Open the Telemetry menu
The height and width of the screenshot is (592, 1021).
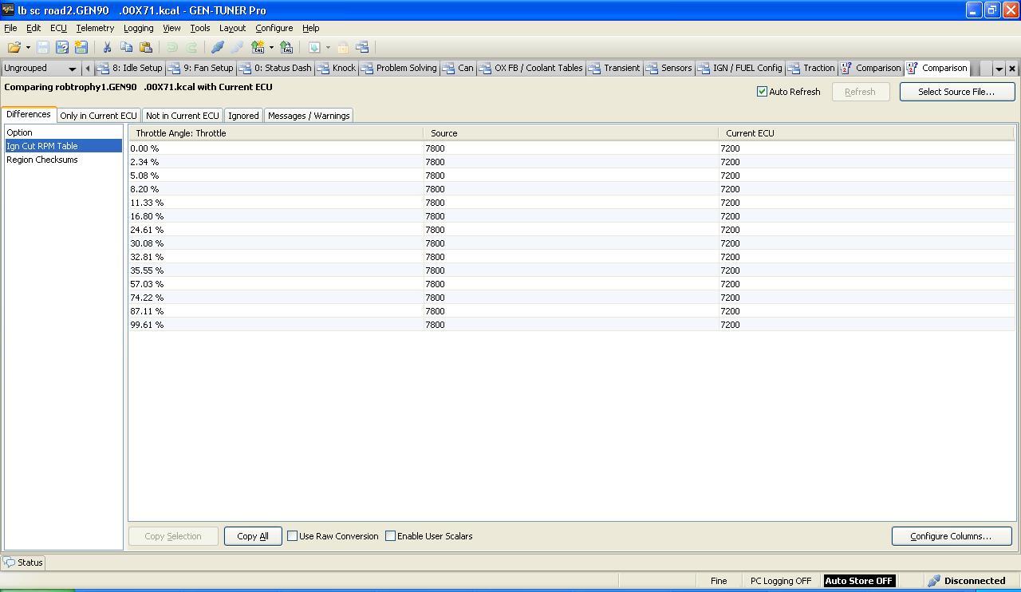coord(95,28)
